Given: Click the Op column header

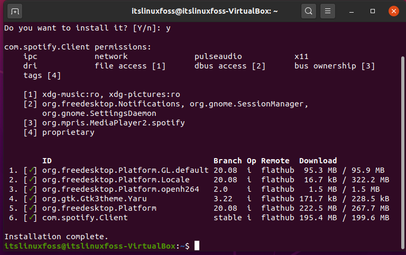Looking at the screenshot, I should click(252, 161).
